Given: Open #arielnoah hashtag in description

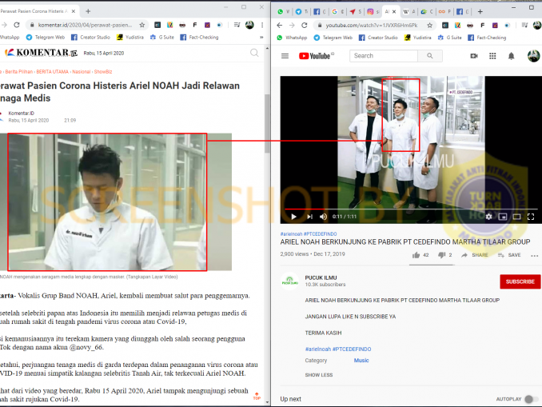Looking at the screenshot, I should [317, 349].
